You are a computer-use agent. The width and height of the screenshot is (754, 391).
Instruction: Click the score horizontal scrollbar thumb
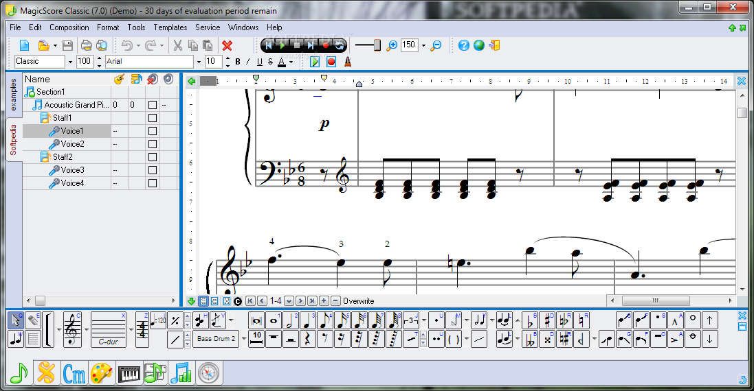656,301
